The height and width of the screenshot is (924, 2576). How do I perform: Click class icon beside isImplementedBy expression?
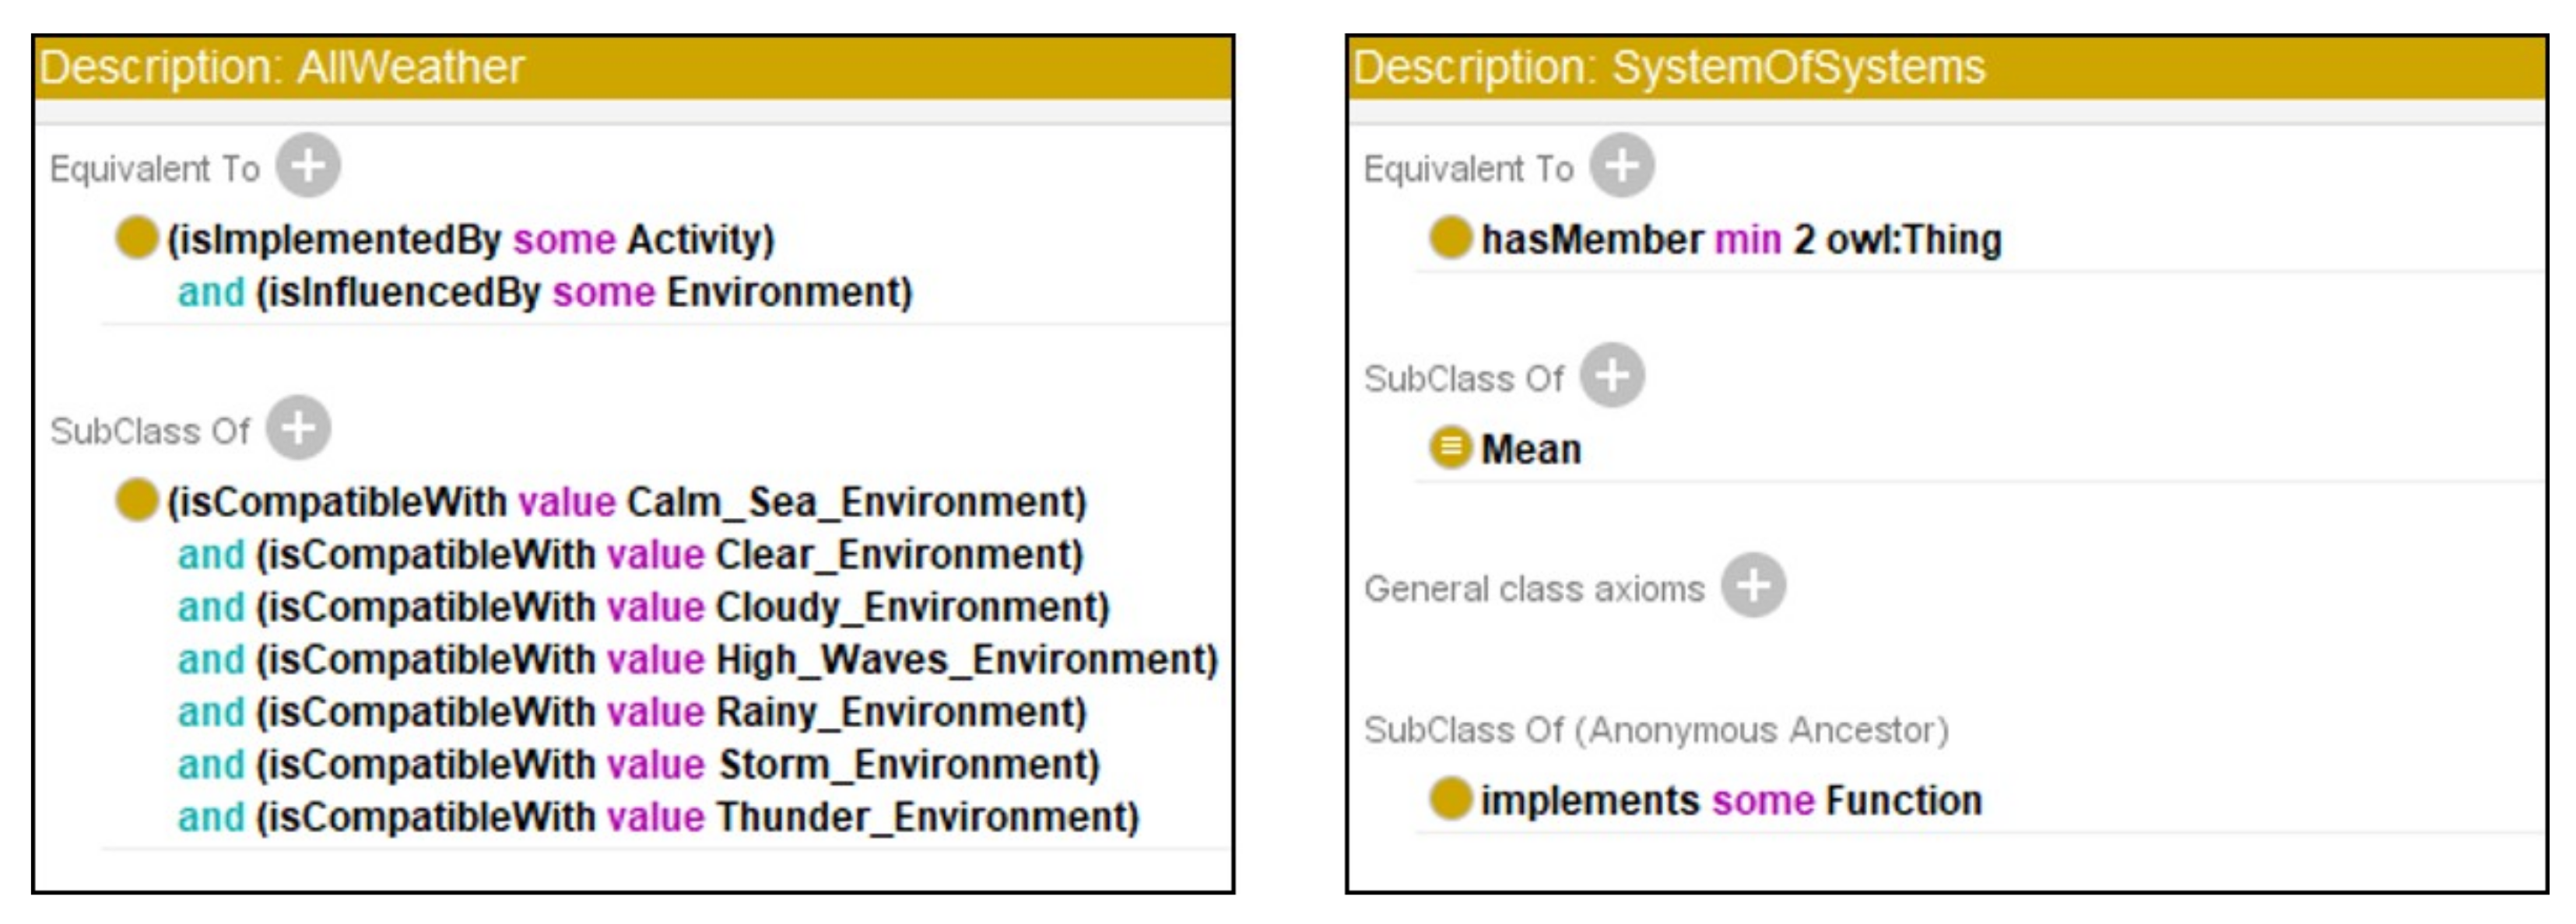(137, 239)
